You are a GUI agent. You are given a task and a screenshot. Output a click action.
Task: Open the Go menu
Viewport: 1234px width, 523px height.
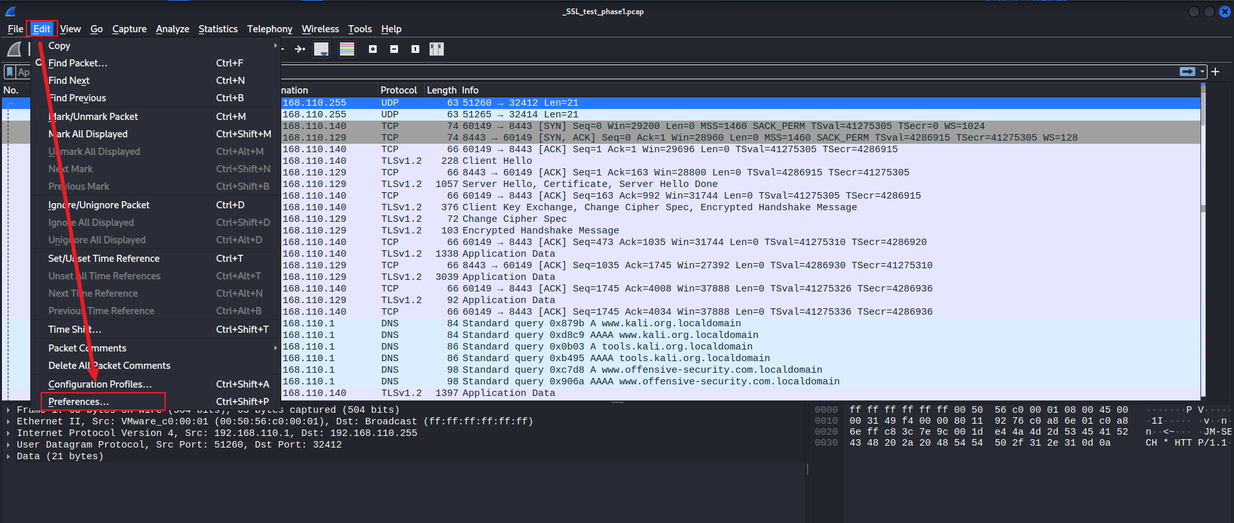click(97, 29)
